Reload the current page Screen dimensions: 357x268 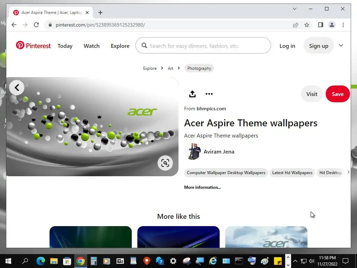pyautogui.click(x=36, y=25)
